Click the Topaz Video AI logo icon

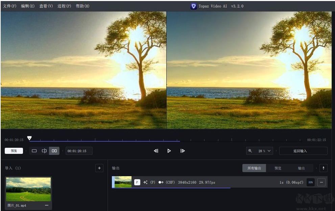point(193,6)
